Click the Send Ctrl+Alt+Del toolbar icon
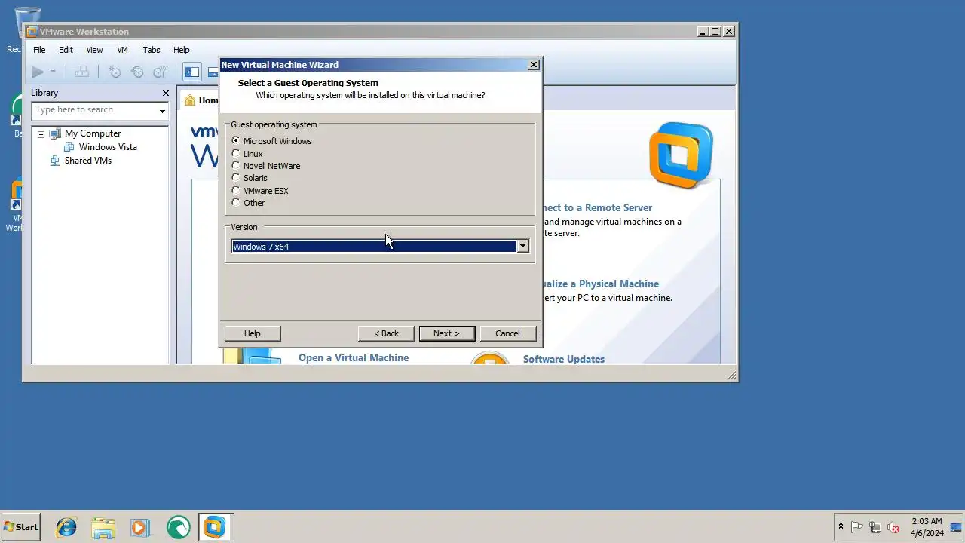965x543 pixels. pyautogui.click(x=82, y=72)
